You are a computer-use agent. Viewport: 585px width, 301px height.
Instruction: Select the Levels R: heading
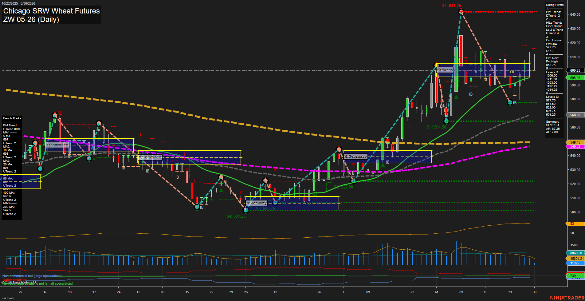(552, 72)
